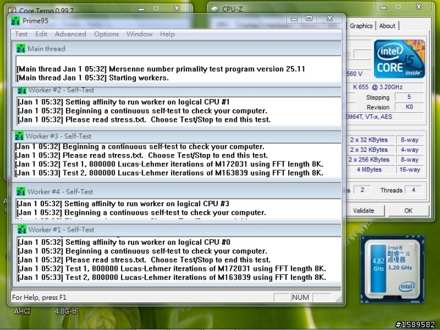The width and height of the screenshot is (440, 330).
Task: Open the Test menu in Prime95
Action: pos(21,34)
